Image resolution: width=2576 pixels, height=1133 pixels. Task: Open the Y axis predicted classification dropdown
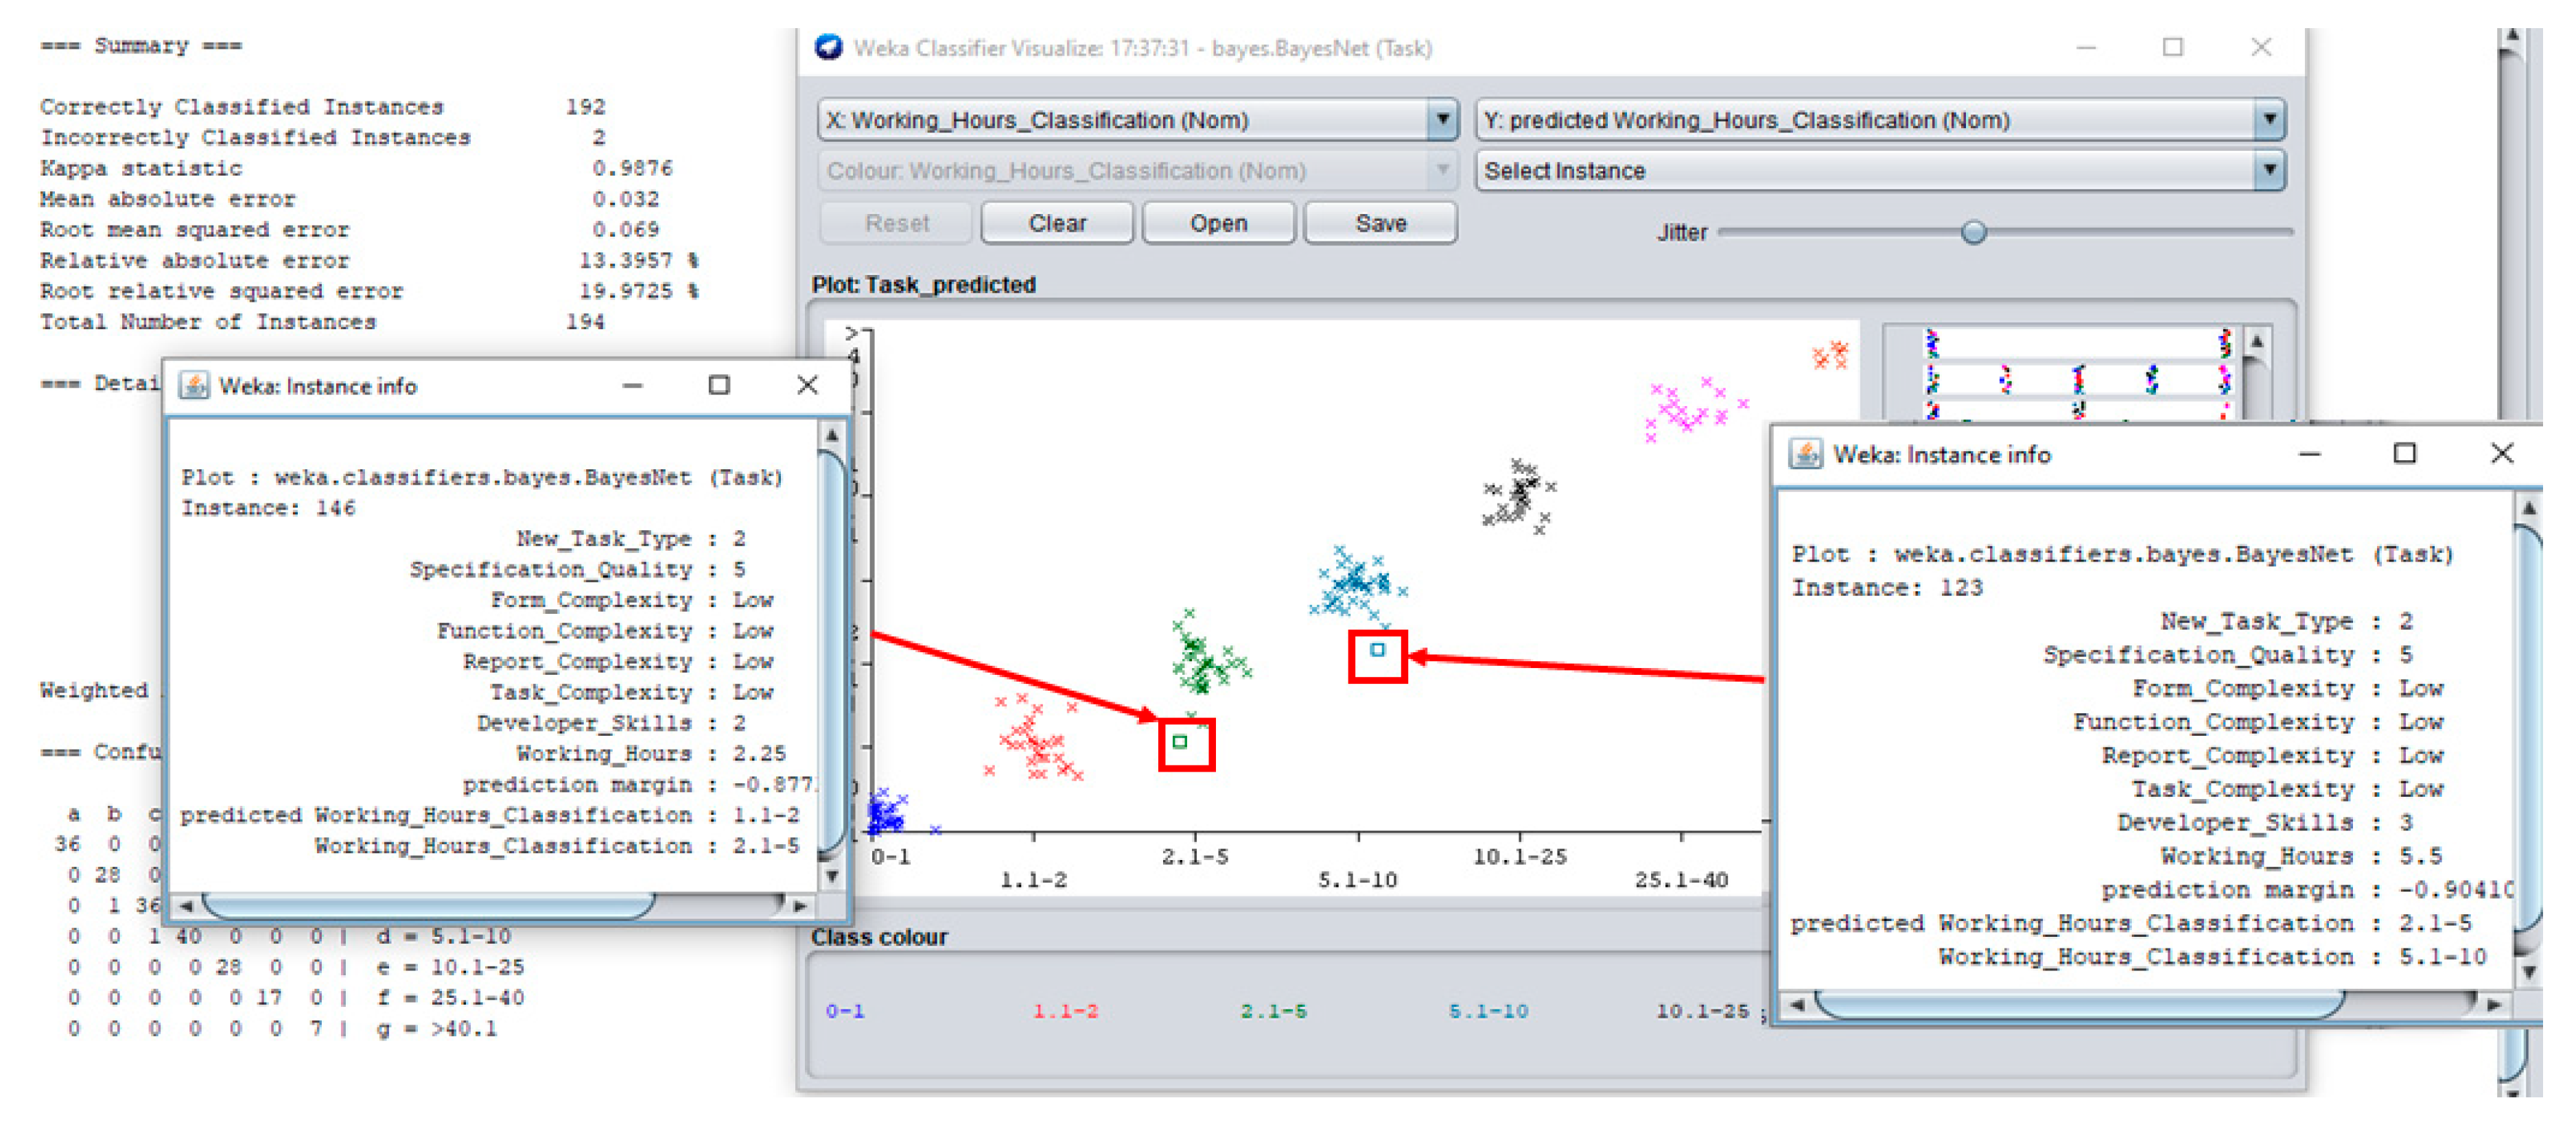(2269, 120)
